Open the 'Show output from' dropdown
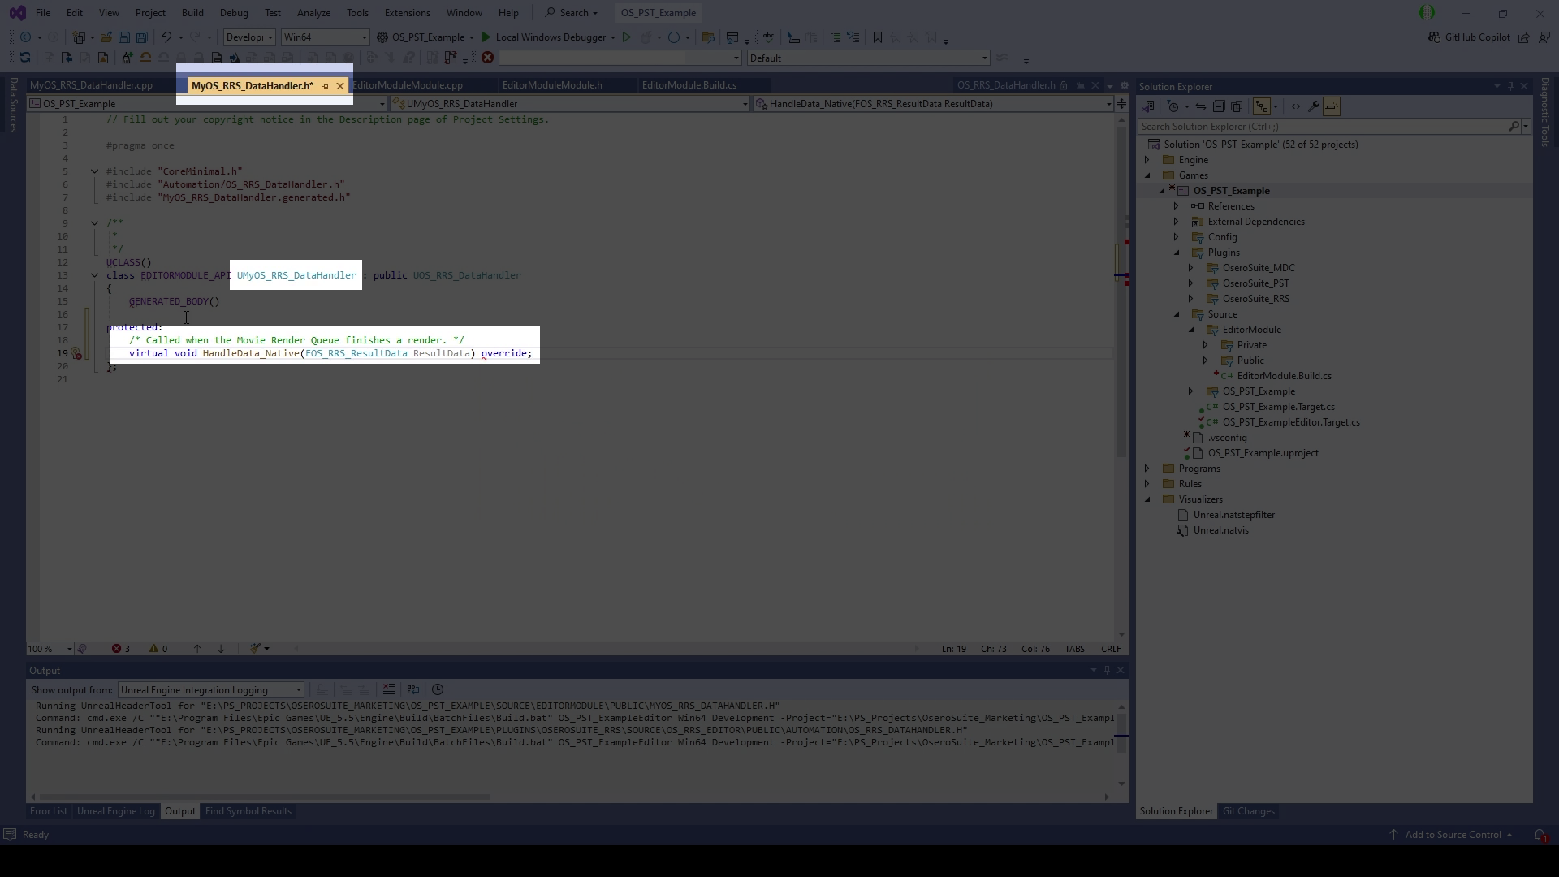Viewport: 1559px width, 877px height. pyautogui.click(x=211, y=690)
